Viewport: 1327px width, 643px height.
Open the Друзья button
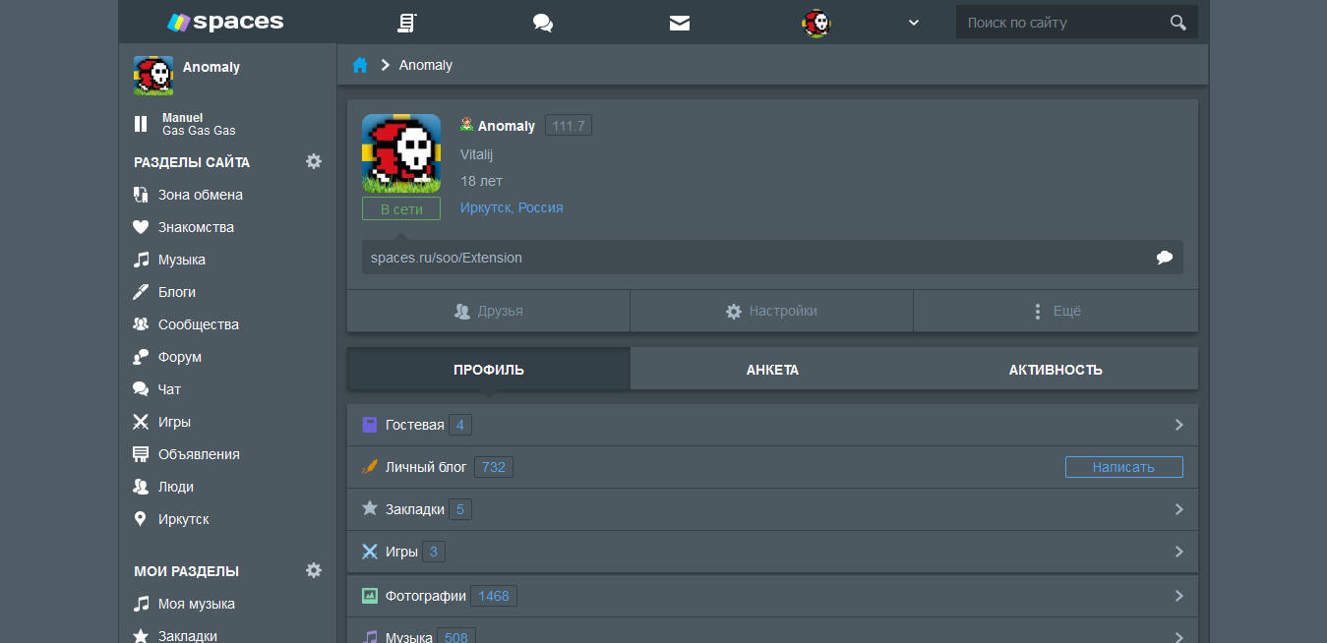coord(488,310)
